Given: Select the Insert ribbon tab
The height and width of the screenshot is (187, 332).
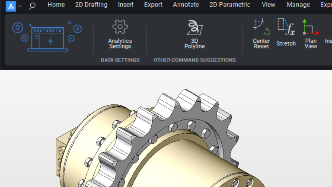Looking at the screenshot, I should tap(126, 5).
